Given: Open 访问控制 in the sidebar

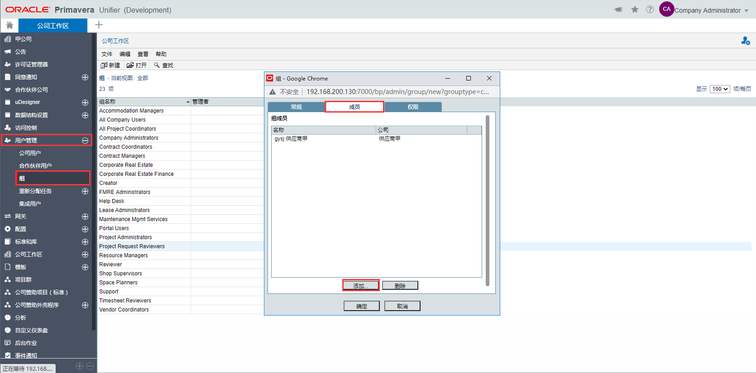Looking at the screenshot, I should pos(26,128).
